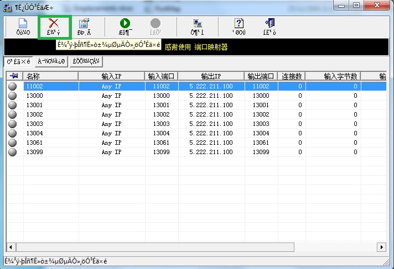Click status ball of row 13002
Viewport: 394px width, 269px height.
click(x=12, y=114)
